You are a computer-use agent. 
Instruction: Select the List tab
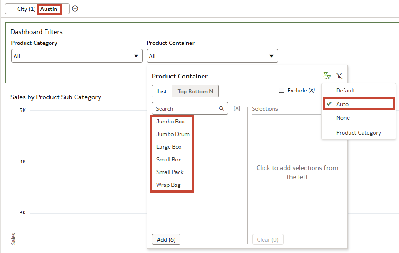[162, 91]
